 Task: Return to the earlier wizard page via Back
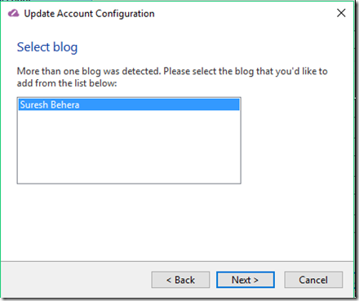click(x=180, y=280)
